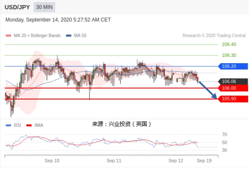The width and height of the screenshot is (249, 169).
Task: Click the Sep 11 date axis label
Action: pos(114,160)
